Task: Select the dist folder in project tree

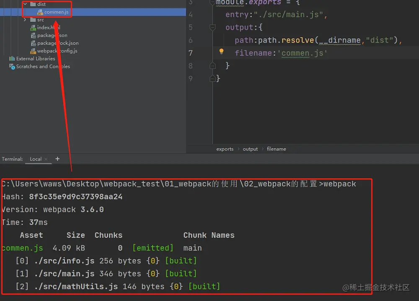Action: [x=41, y=4]
